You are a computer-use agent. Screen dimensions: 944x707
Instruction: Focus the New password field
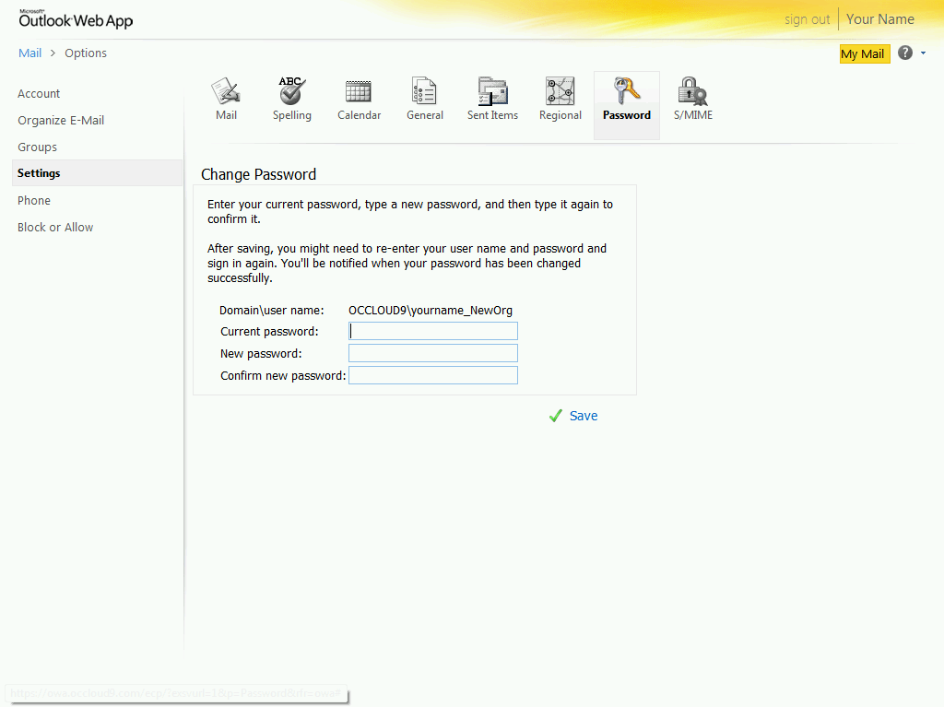(433, 353)
